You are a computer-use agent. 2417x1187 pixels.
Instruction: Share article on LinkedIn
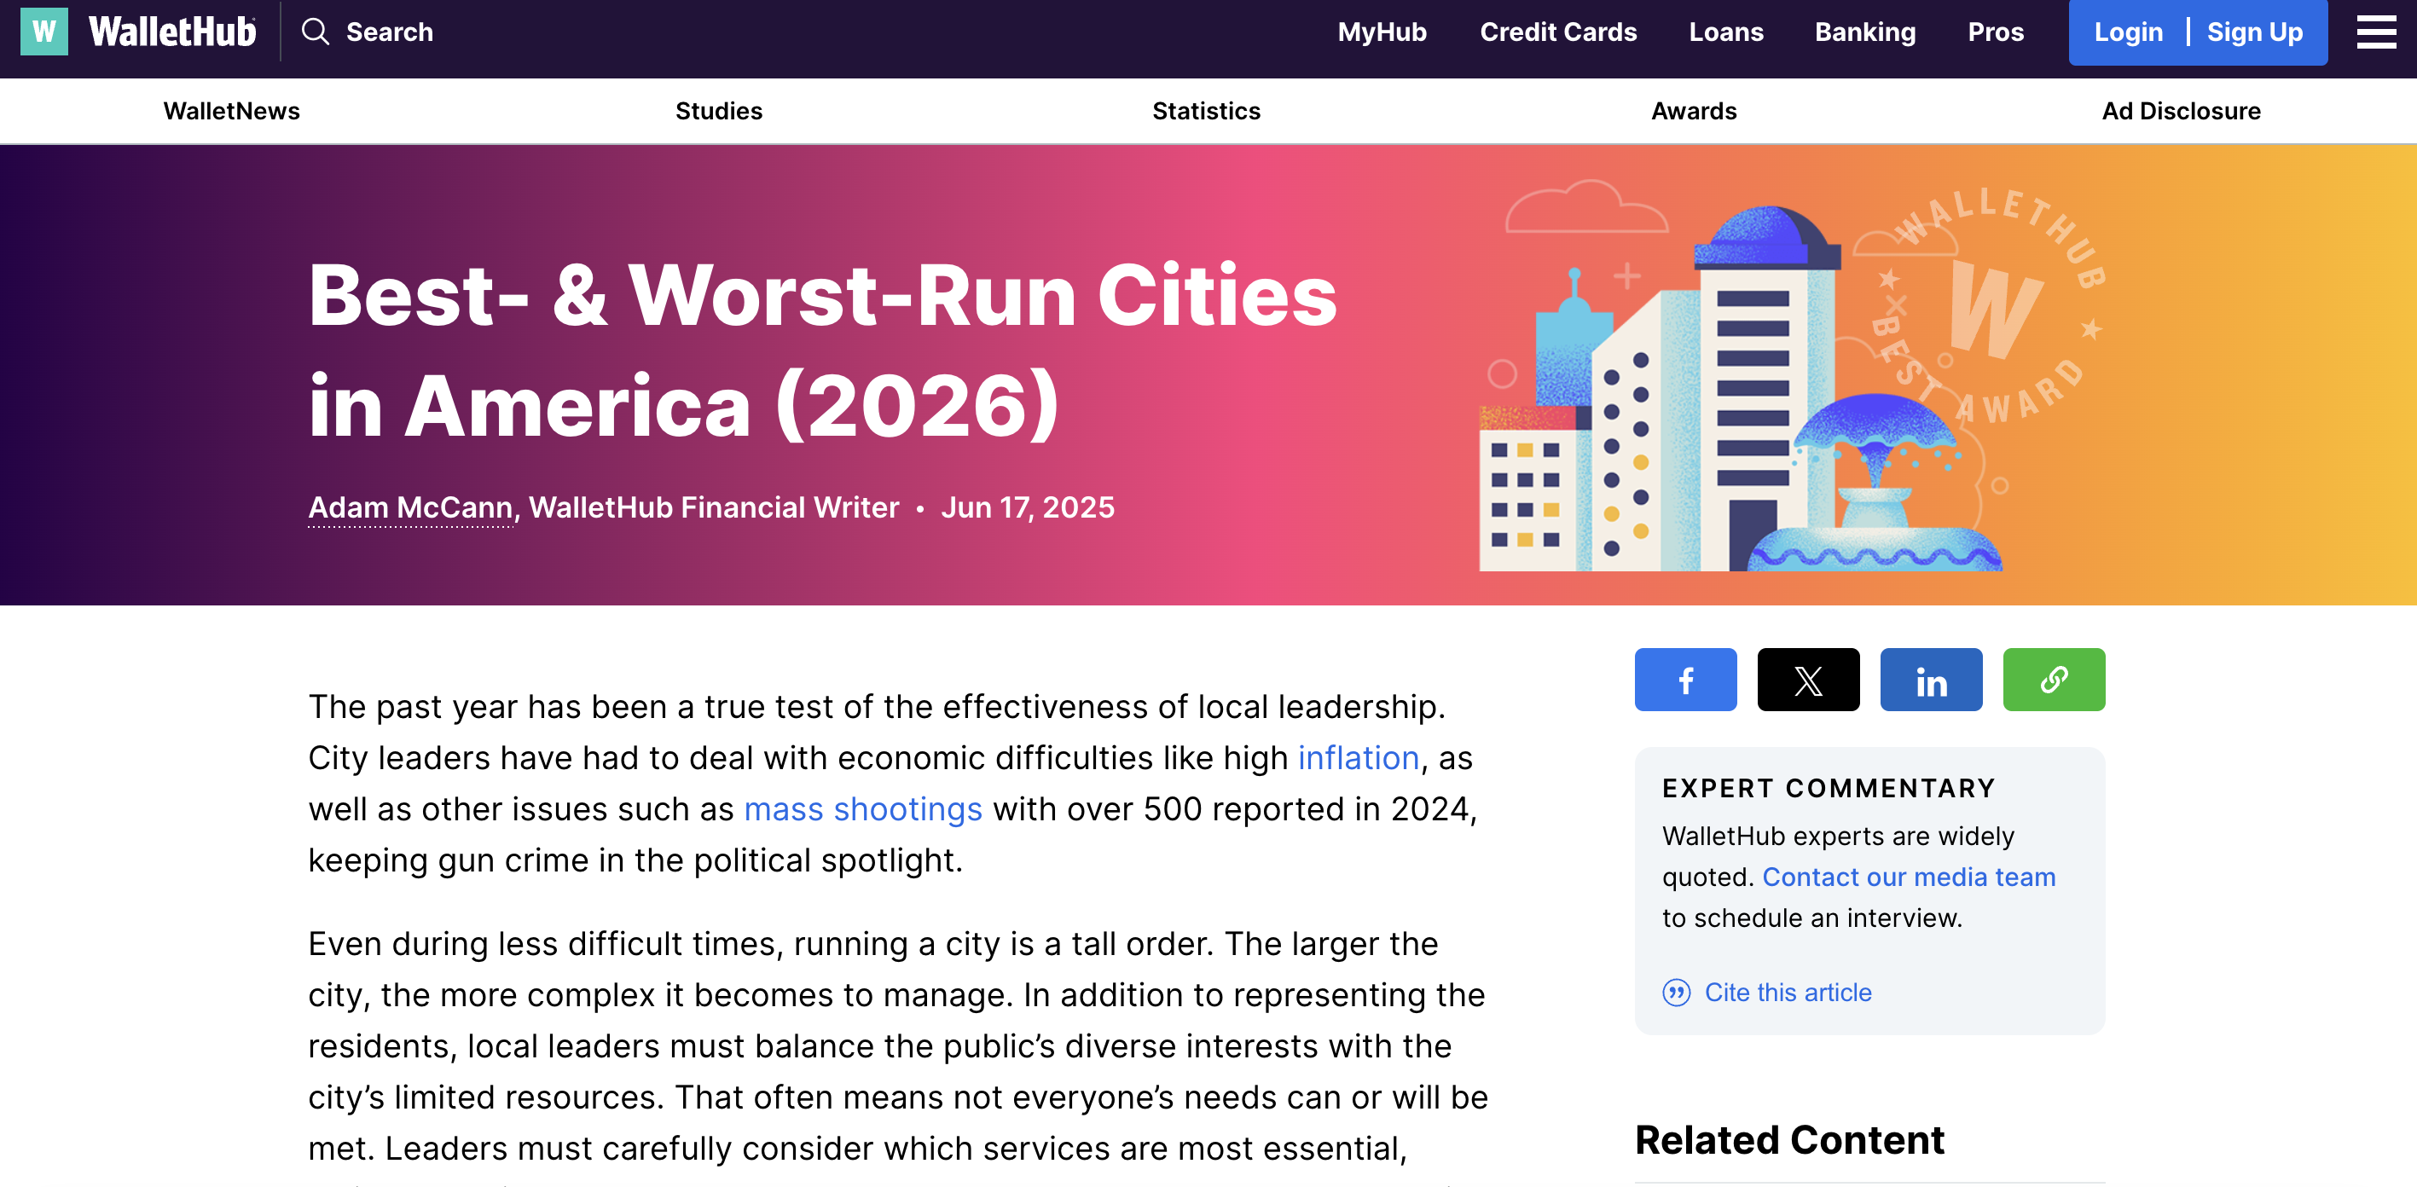[x=1930, y=680]
